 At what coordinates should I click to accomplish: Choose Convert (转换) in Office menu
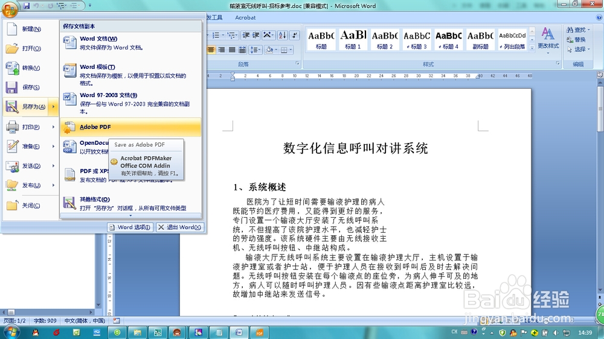click(31, 68)
